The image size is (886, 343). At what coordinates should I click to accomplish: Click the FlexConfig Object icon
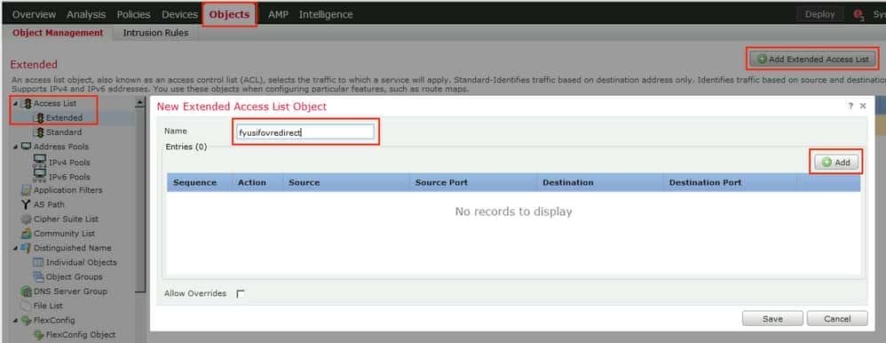point(38,335)
